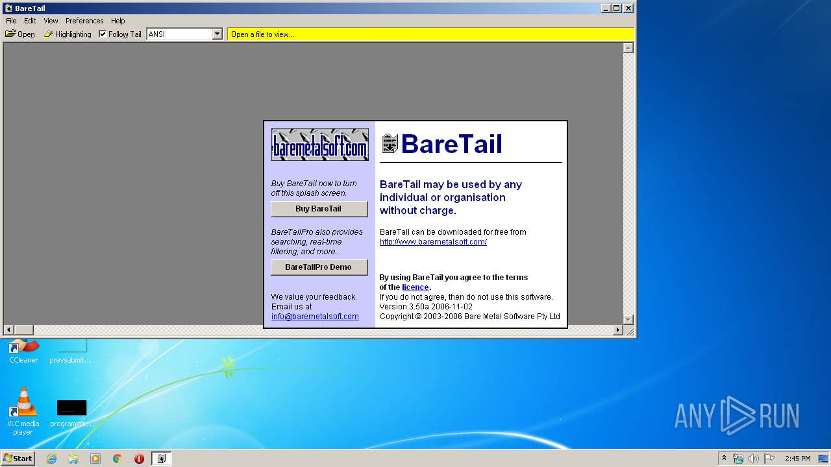Open the File menu
This screenshot has width=831, height=467.
click(11, 21)
